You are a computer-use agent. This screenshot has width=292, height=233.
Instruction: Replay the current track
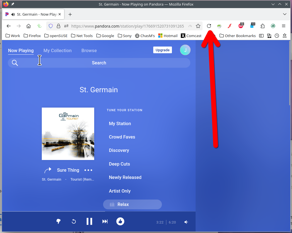[74, 222]
